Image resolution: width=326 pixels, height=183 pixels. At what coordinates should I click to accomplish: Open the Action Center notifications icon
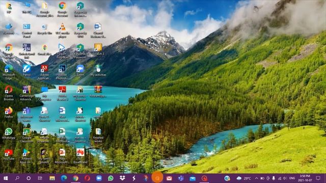pos(318,178)
